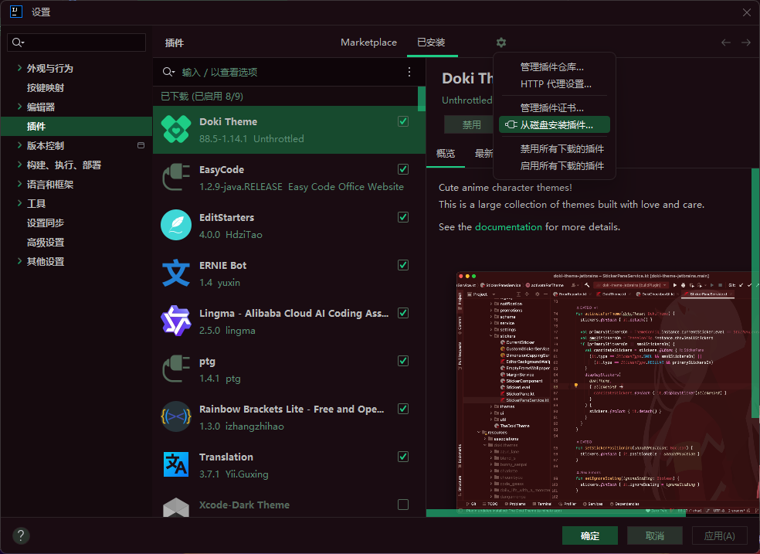760x554 pixels.
Task: Expand the 其他设置 tree node
Action: 19,261
